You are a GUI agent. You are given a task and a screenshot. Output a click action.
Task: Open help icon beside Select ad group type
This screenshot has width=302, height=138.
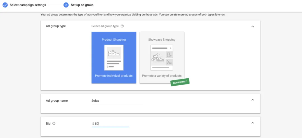(122, 26)
